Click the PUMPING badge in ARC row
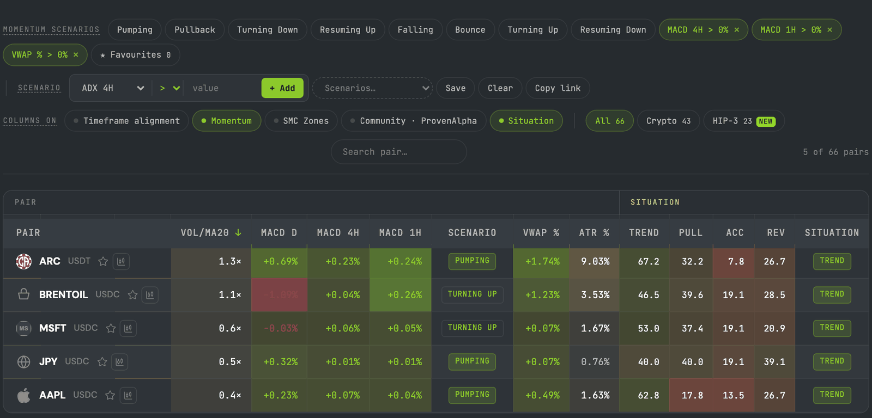The image size is (872, 418). click(x=472, y=261)
